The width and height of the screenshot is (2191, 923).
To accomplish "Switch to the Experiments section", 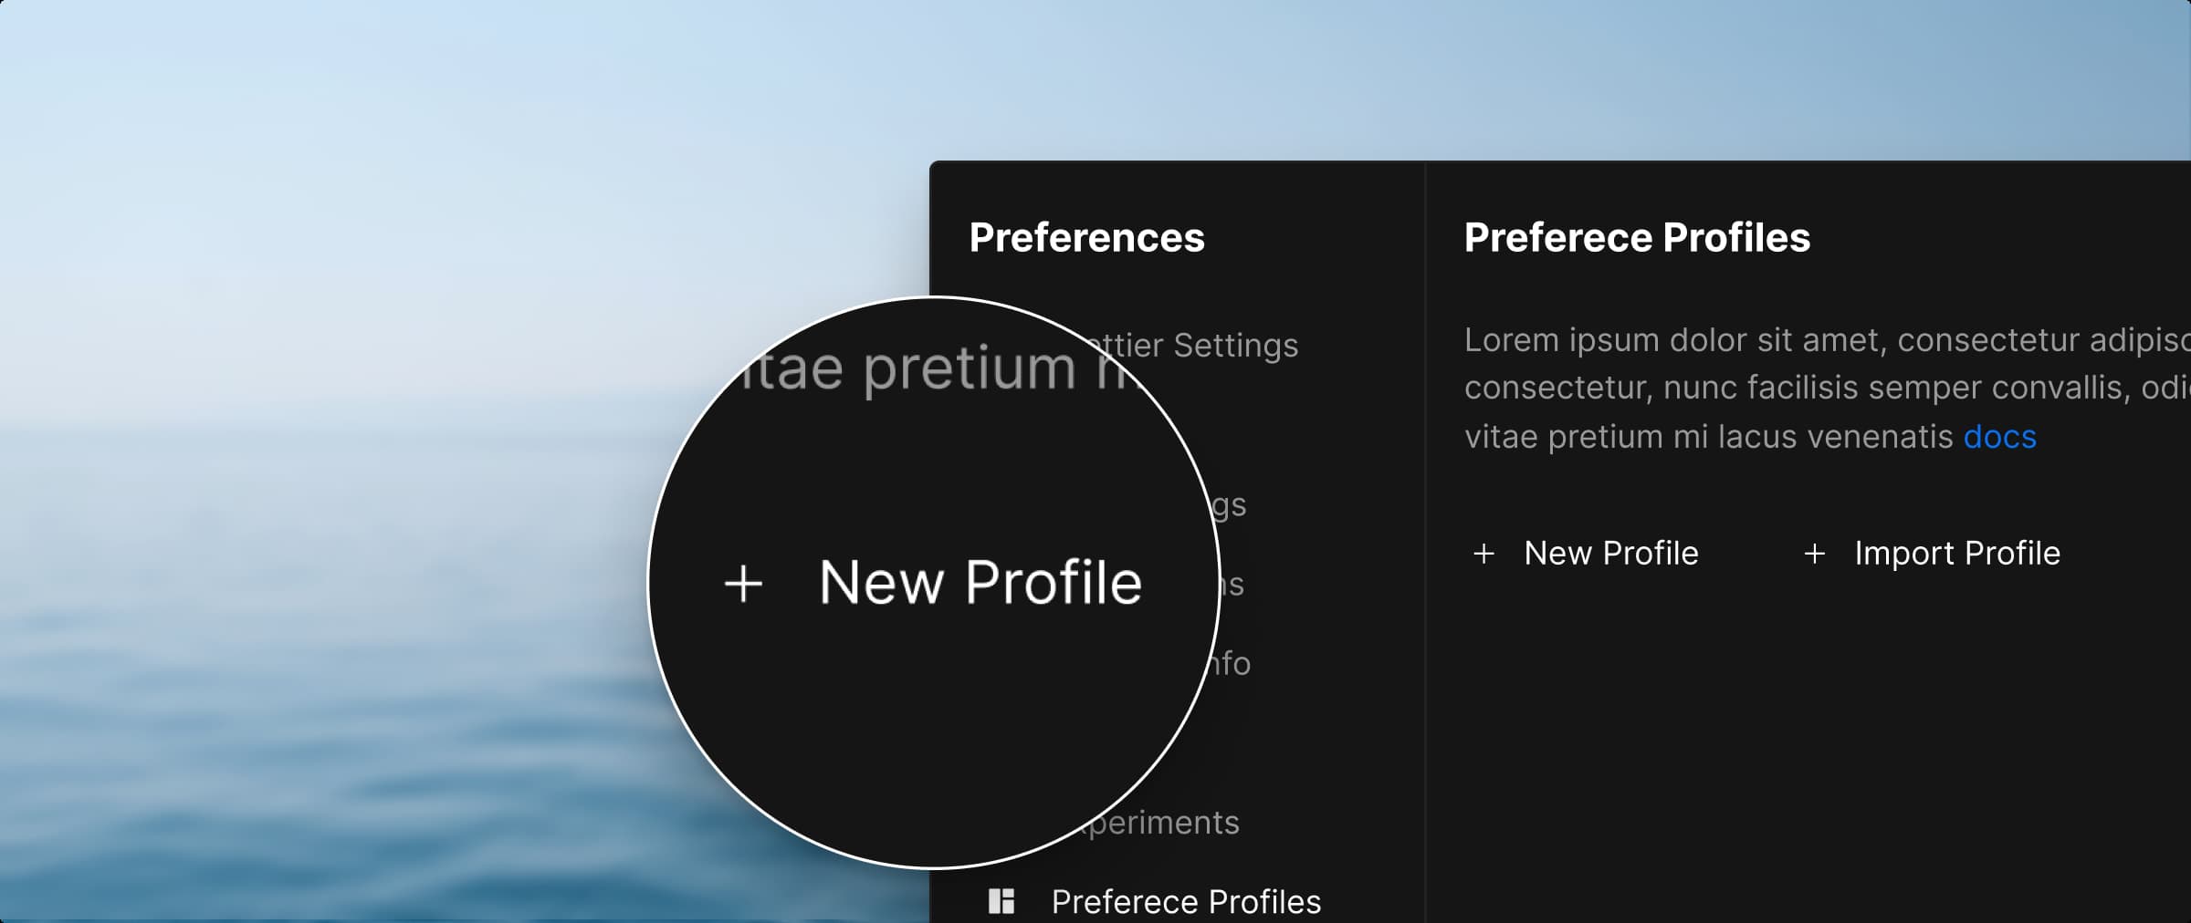I will tap(1147, 821).
